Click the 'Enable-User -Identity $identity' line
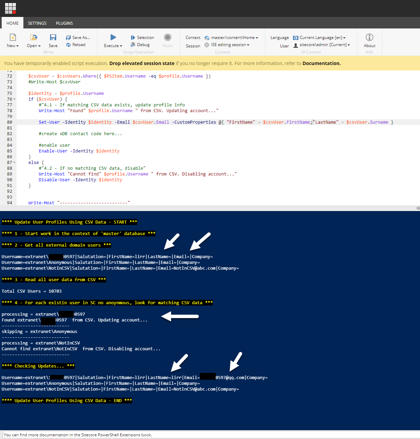The image size is (420, 439). point(79,151)
